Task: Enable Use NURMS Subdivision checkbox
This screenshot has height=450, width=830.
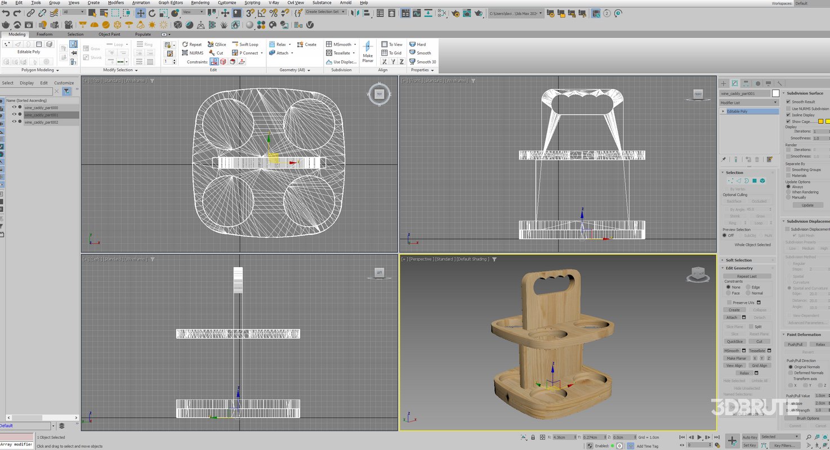Action: (x=788, y=109)
